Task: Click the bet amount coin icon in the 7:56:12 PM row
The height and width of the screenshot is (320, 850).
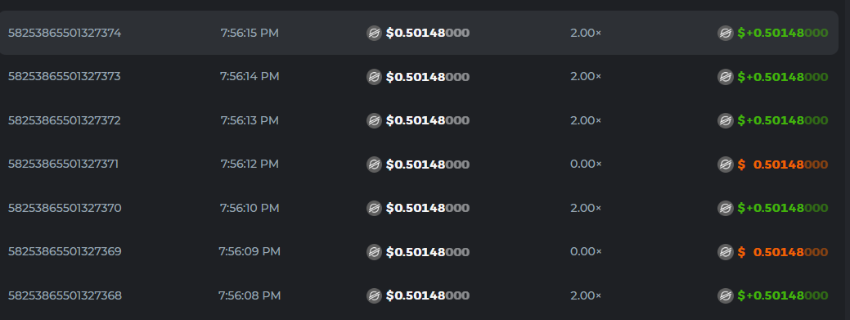Action: click(374, 165)
